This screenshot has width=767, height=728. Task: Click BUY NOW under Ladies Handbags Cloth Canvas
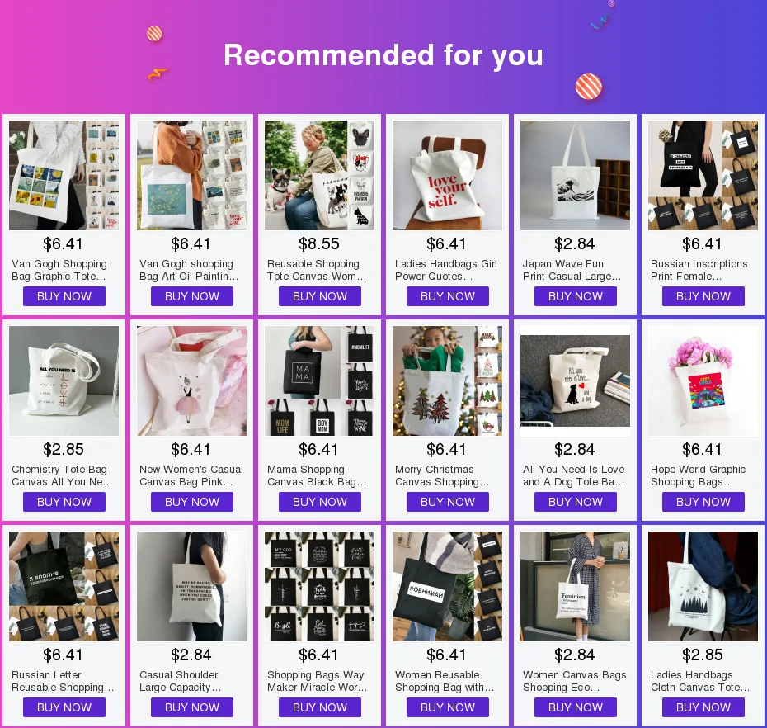coord(703,707)
